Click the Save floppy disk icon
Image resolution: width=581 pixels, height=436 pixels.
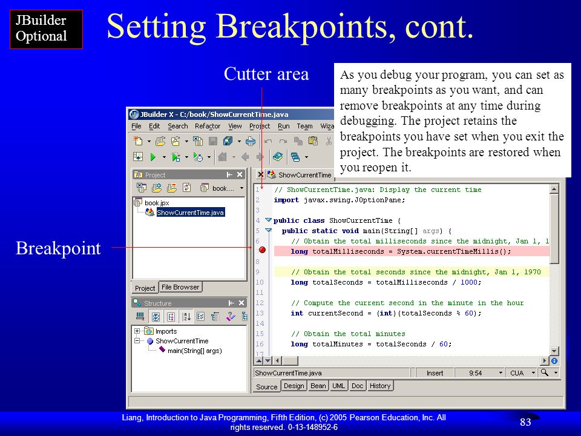212,141
